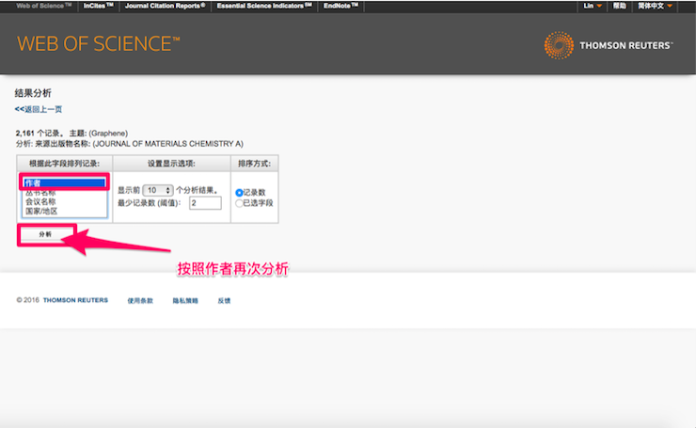Viewport: 696px width, 428px height.
Task: Go to the EndNote tab
Action: point(340,6)
